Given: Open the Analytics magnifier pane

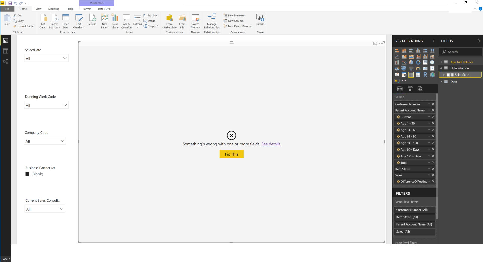Looking at the screenshot, I should click(420, 89).
